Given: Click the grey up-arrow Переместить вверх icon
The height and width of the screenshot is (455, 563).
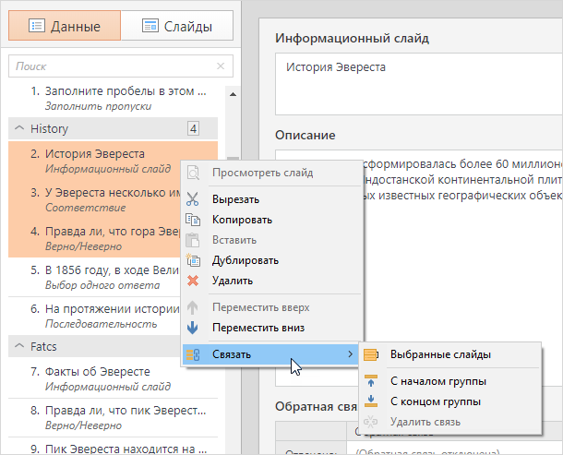Looking at the screenshot, I should pos(193,307).
